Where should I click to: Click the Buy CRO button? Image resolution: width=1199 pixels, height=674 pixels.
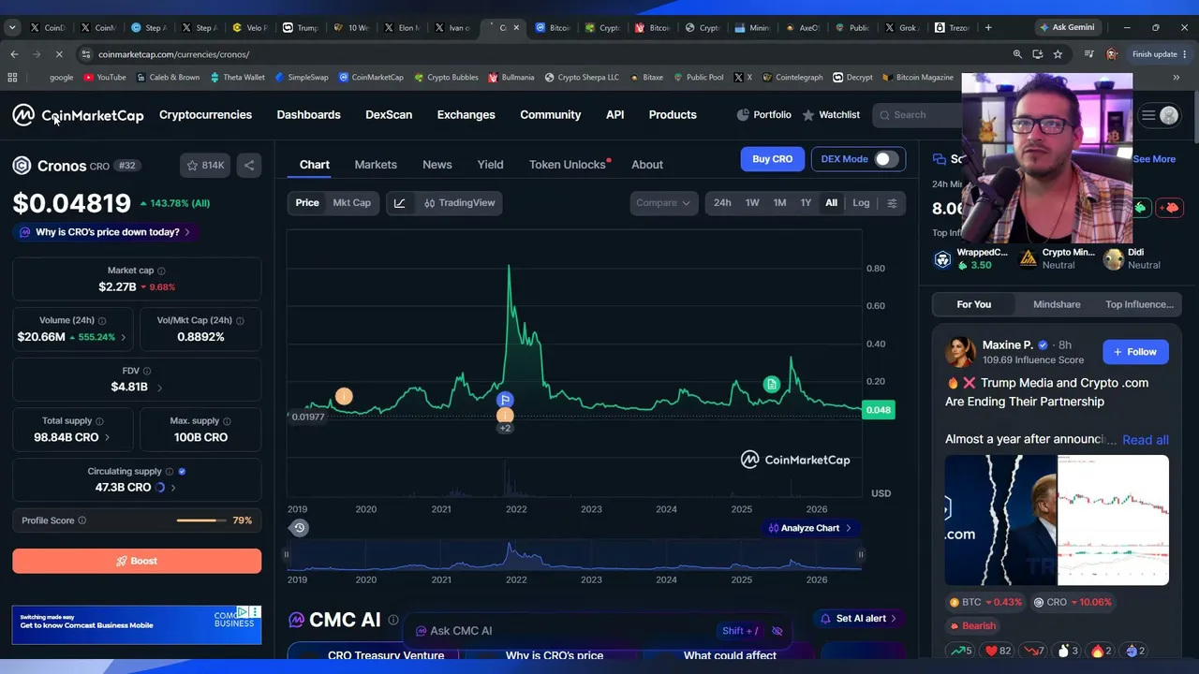pos(773,159)
